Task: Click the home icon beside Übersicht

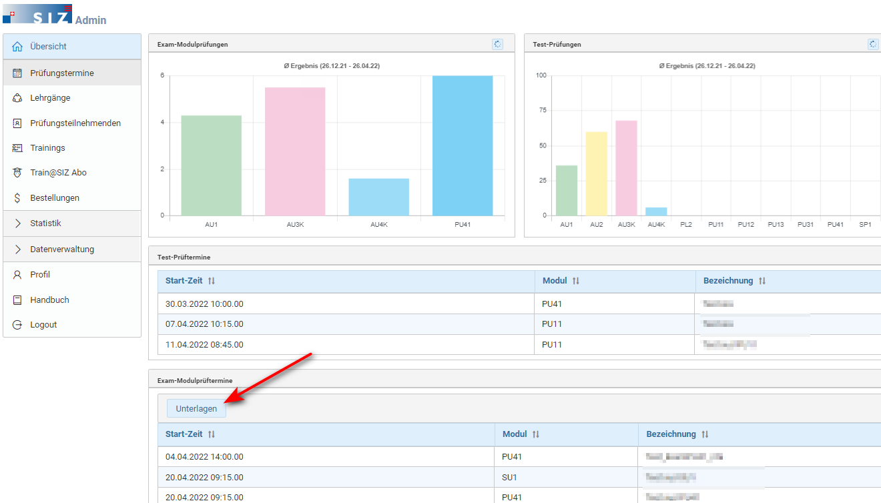Action: tap(17, 47)
